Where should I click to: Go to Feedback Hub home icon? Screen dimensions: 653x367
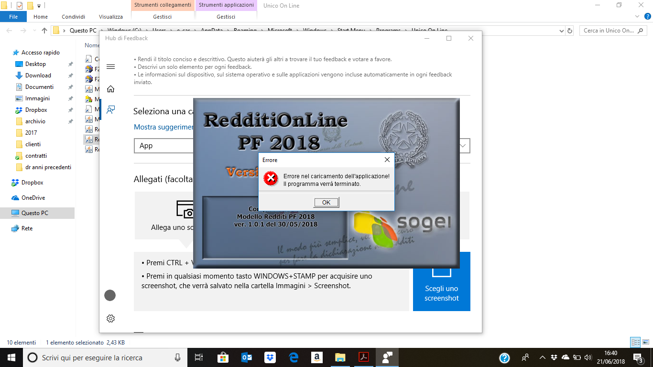[x=110, y=89]
